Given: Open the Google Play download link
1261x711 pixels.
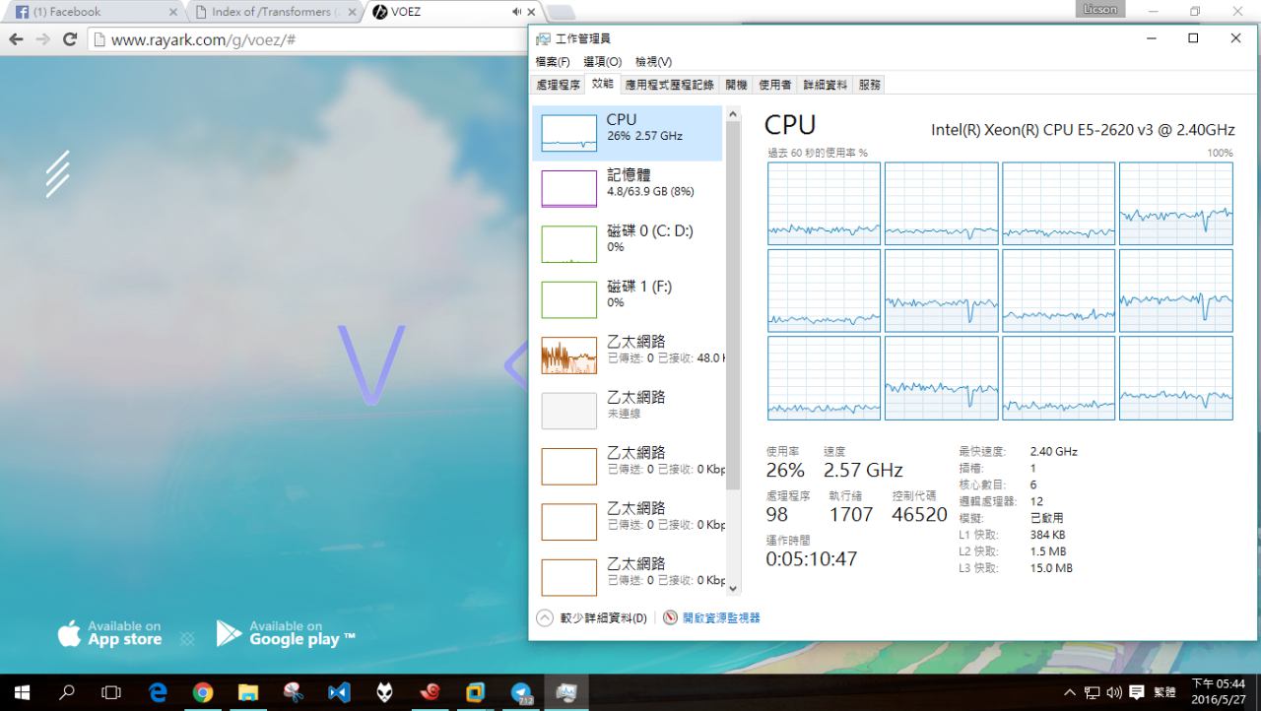Looking at the screenshot, I should coord(286,633).
